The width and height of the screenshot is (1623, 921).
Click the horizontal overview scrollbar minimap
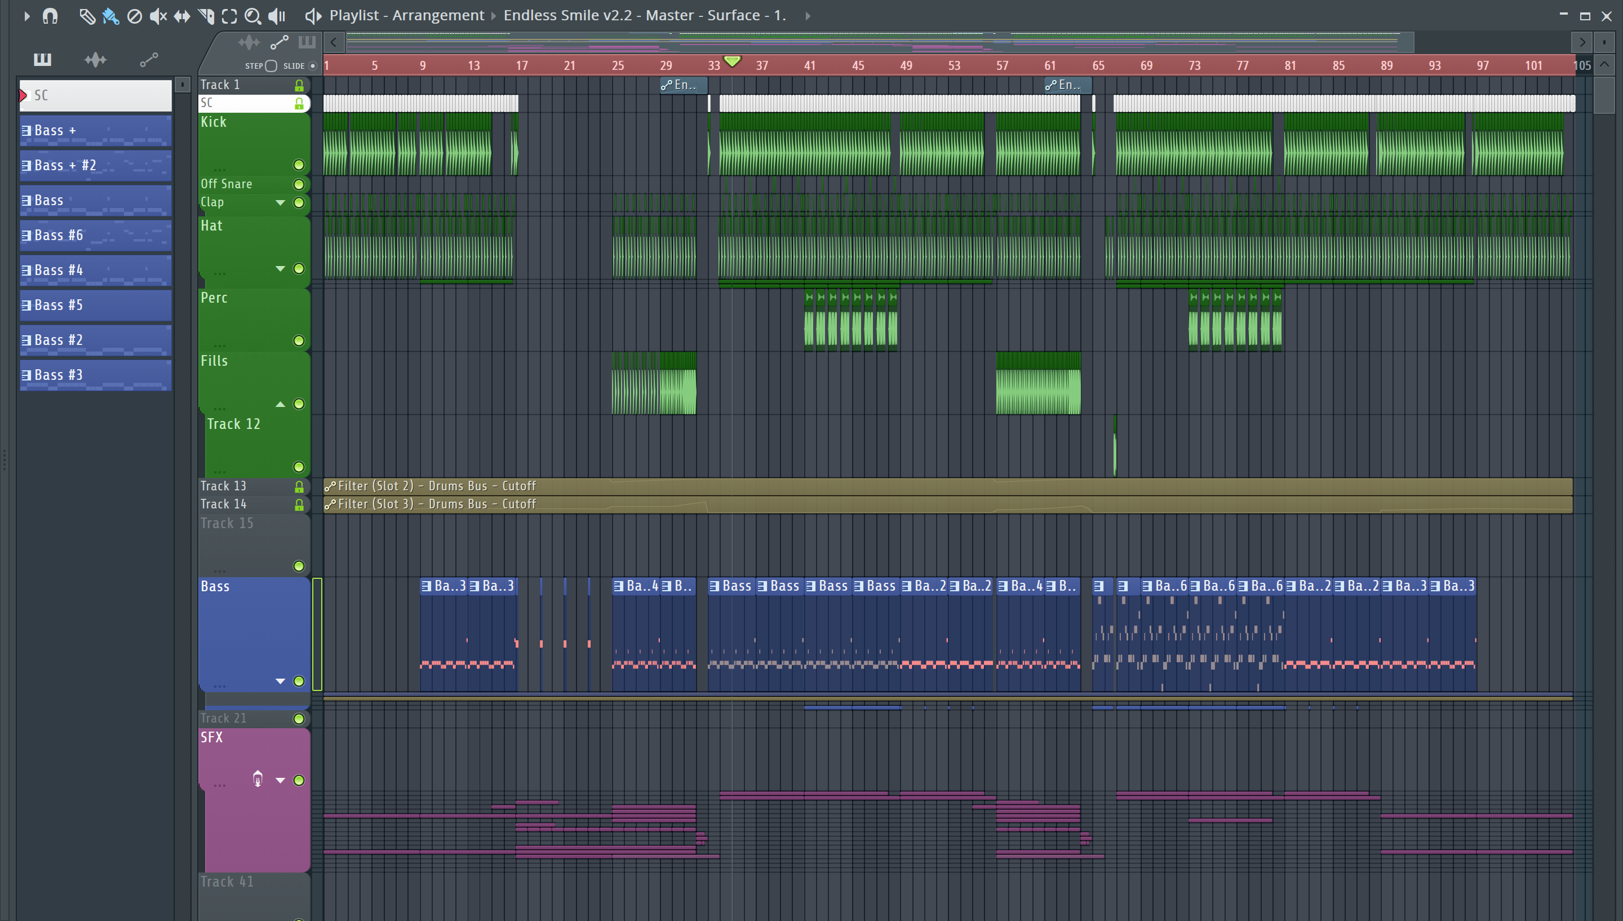(x=880, y=42)
